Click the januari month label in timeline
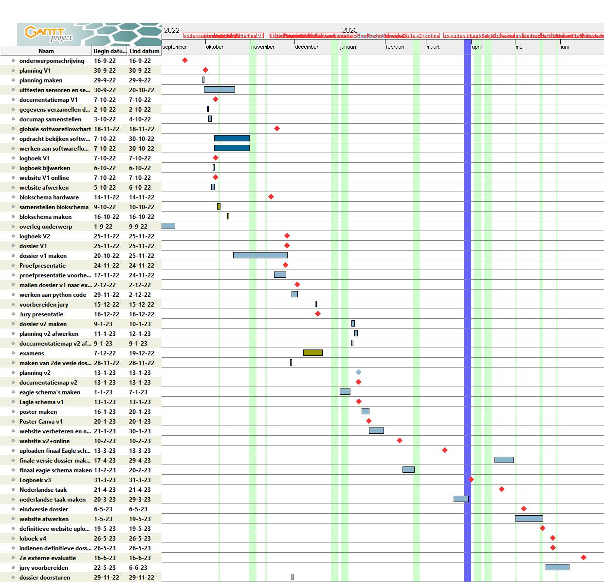 pos(348,47)
